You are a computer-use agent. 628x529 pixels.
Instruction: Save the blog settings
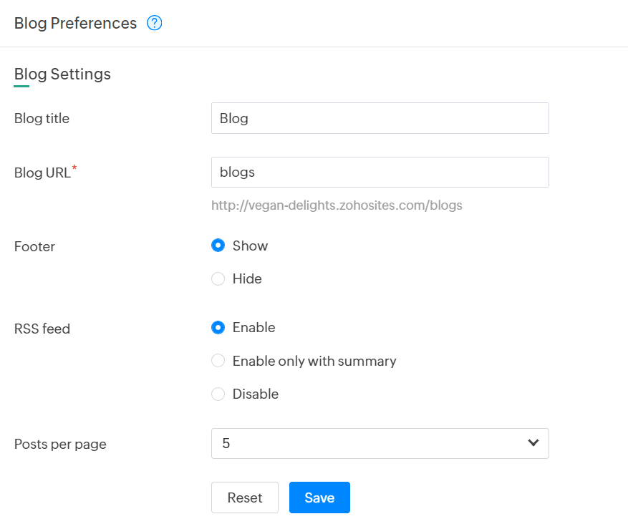coord(319,498)
